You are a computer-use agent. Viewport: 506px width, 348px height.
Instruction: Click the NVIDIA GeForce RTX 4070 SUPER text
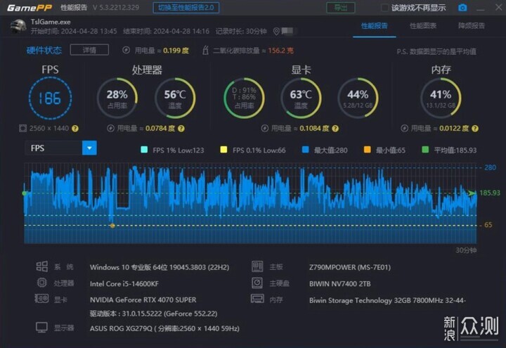143,299
